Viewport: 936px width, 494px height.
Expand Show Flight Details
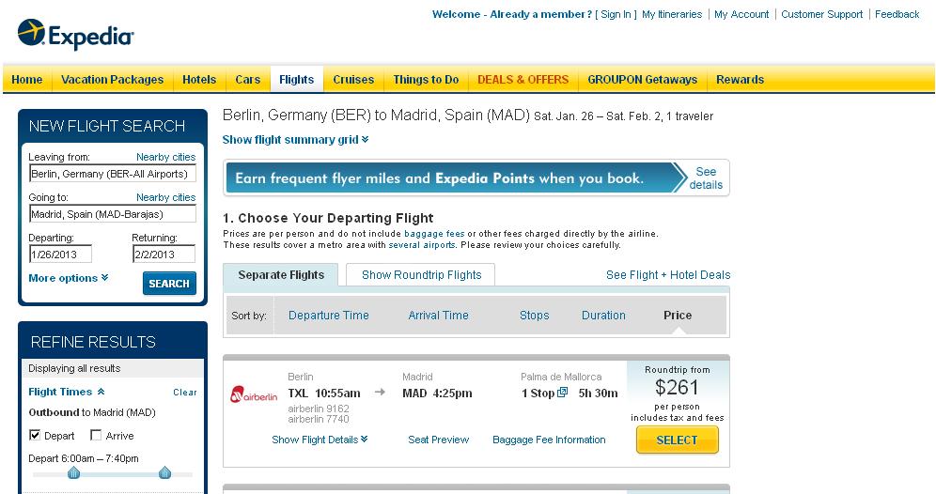320,440
